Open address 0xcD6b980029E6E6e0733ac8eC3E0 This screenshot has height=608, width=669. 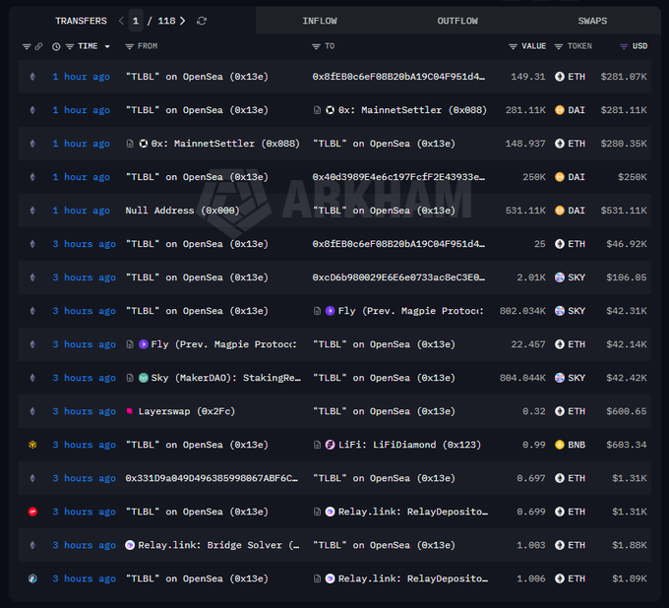398,277
